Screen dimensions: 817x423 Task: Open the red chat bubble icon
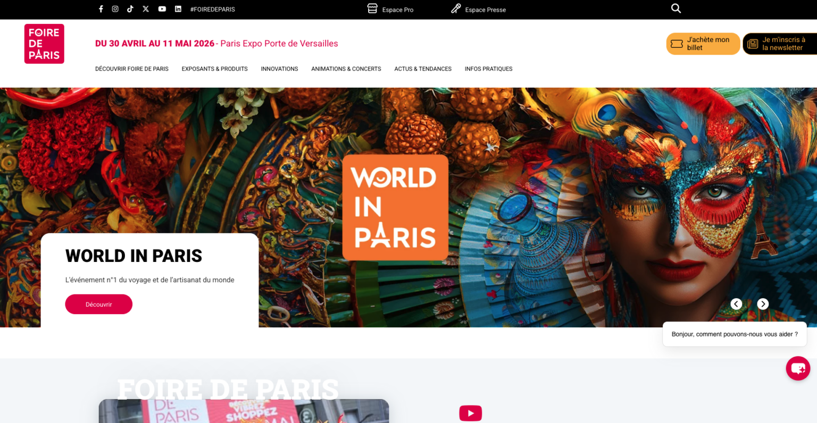point(797,368)
